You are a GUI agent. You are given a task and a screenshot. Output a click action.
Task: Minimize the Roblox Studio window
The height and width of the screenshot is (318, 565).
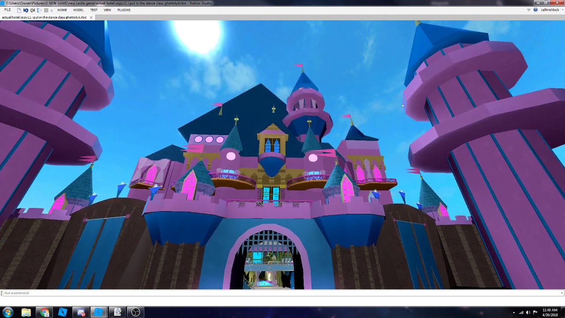[538, 3]
